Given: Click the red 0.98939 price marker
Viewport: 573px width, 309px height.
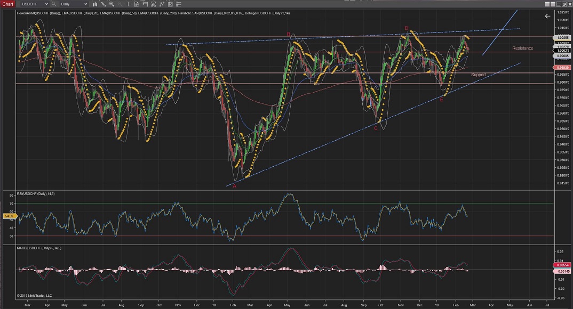Looking at the screenshot, I should 563,68.
